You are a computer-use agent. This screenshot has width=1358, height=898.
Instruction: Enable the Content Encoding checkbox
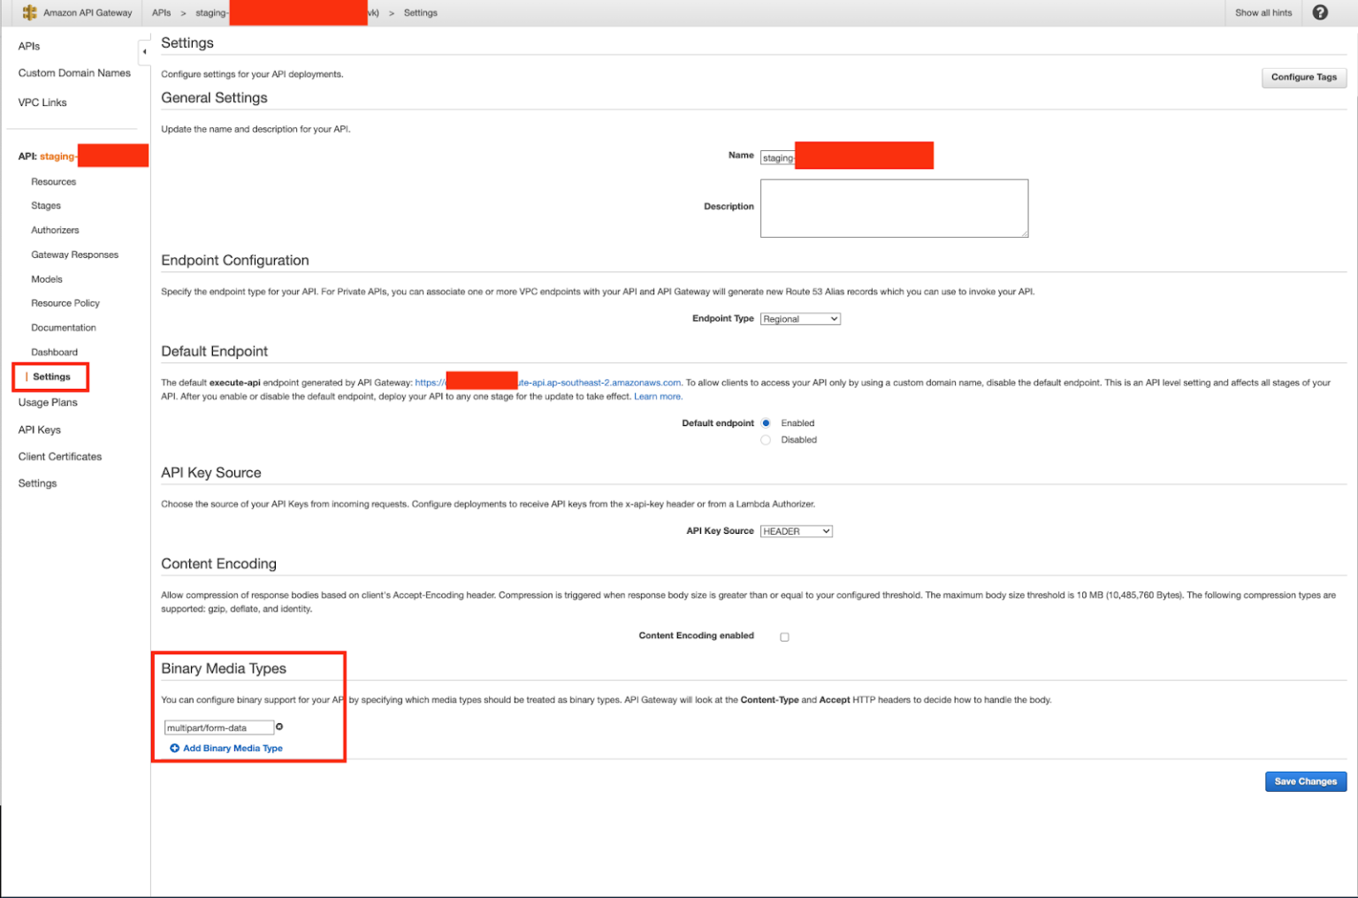point(784,635)
